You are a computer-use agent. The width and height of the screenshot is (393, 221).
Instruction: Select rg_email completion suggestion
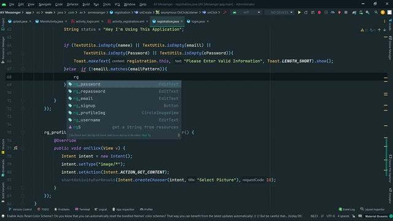[x=123, y=98]
